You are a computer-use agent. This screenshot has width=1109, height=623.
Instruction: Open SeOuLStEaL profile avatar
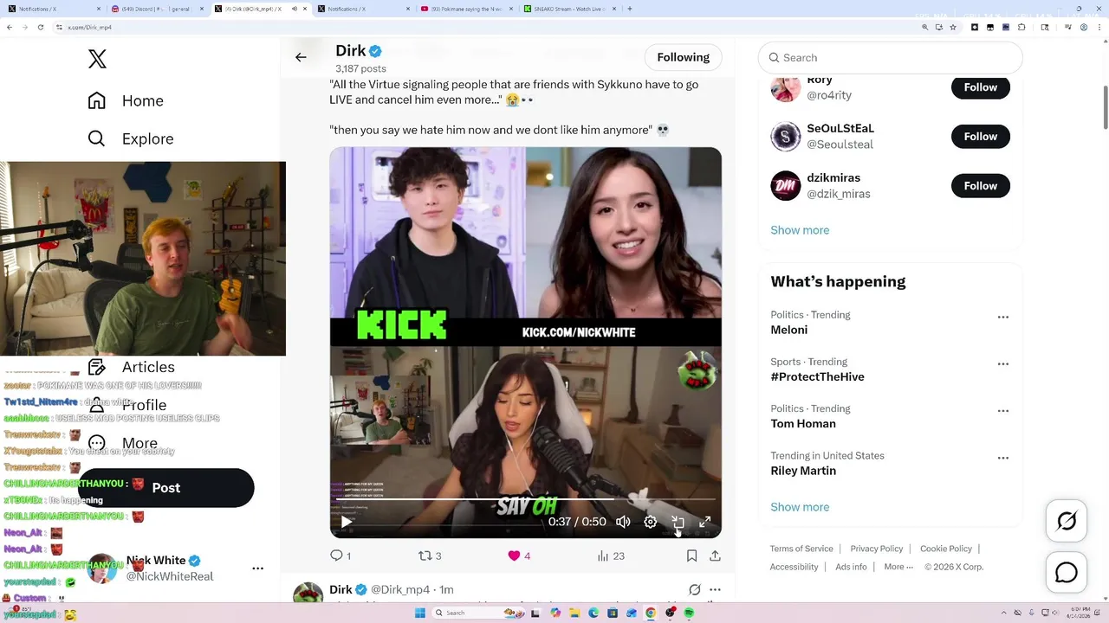tap(786, 136)
